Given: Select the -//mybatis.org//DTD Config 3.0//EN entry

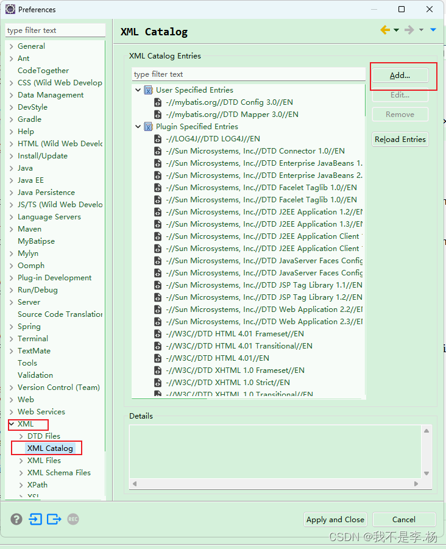Looking at the screenshot, I should pyautogui.click(x=229, y=102).
